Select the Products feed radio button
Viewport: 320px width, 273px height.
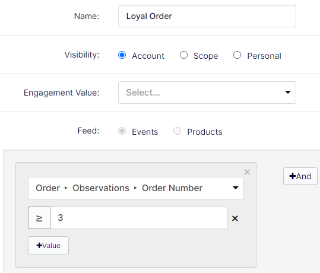(x=177, y=131)
